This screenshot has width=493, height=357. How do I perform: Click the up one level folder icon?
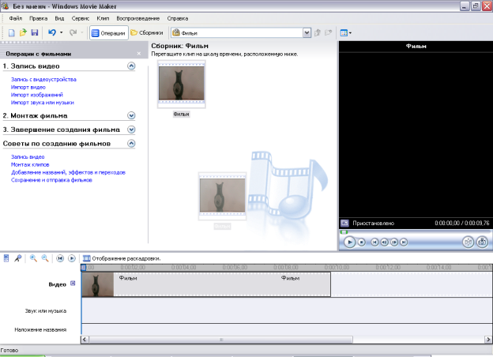(318, 32)
